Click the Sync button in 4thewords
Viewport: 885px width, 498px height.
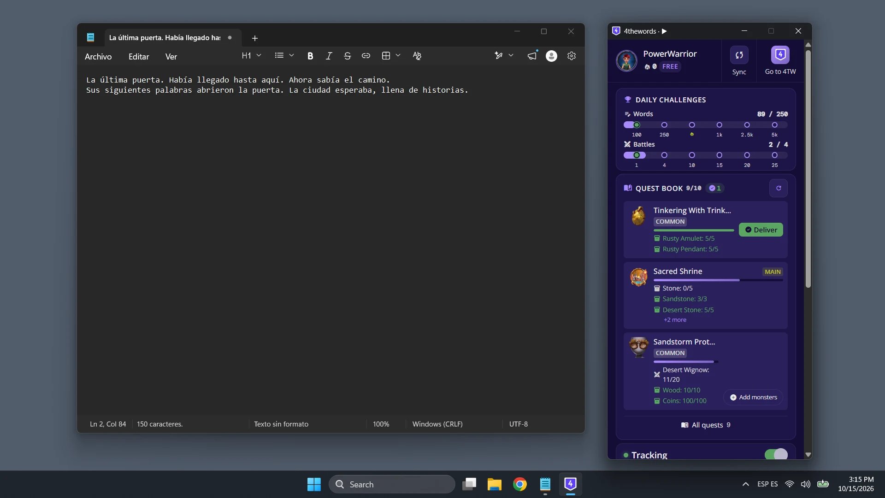coord(739,60)
